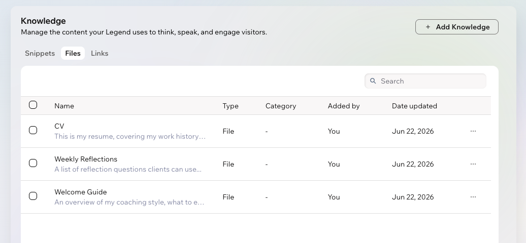
Task: Switch to the Links tab
Action: pyautogui.click(x=100, y=53)
